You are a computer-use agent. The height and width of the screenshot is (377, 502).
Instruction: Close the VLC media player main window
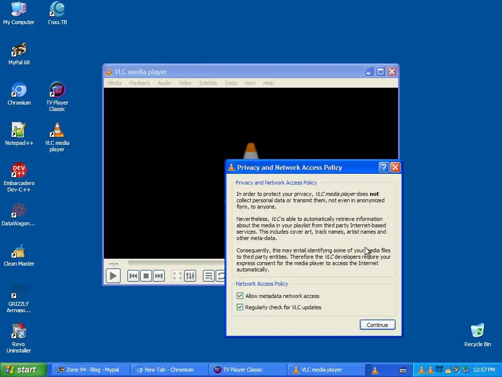pyautogui.click(x=392, y=72)
